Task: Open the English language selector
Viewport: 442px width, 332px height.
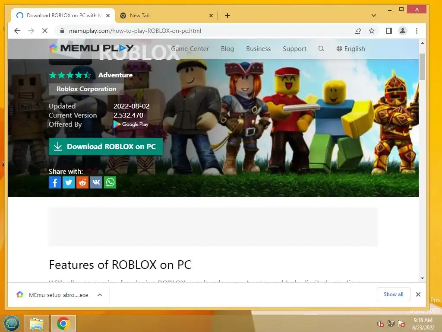Action: coord(350,49)
